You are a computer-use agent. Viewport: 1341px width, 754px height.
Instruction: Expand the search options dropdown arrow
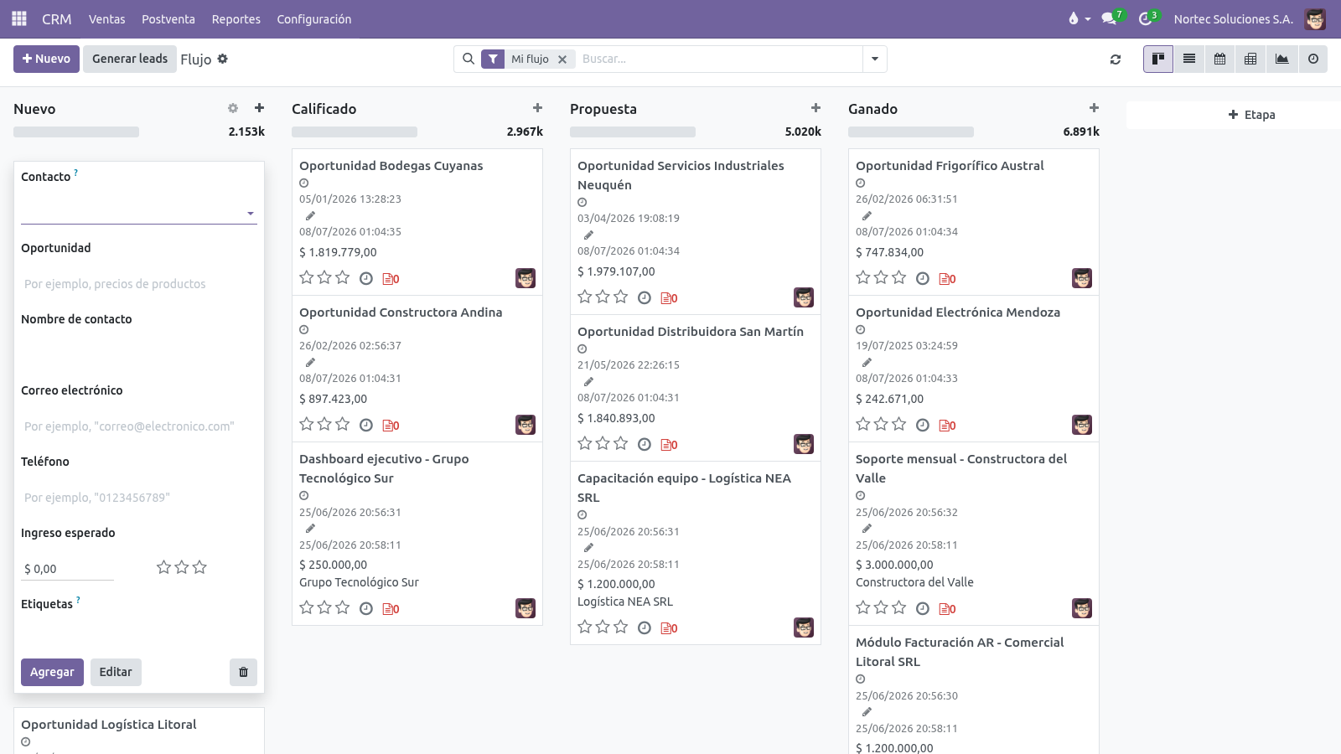[875, 59]
